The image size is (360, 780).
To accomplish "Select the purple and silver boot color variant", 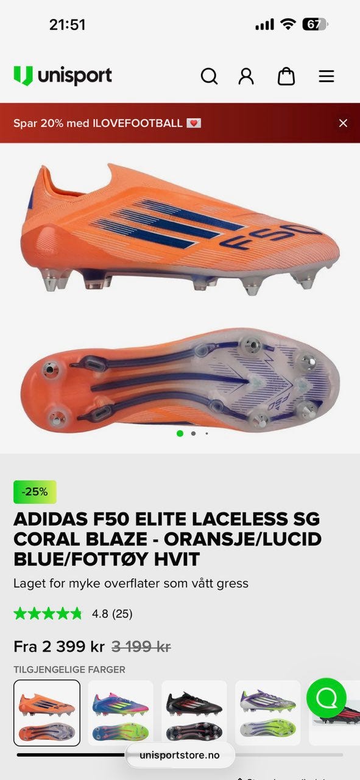I will pyautogui.click(x=268, y=713).
